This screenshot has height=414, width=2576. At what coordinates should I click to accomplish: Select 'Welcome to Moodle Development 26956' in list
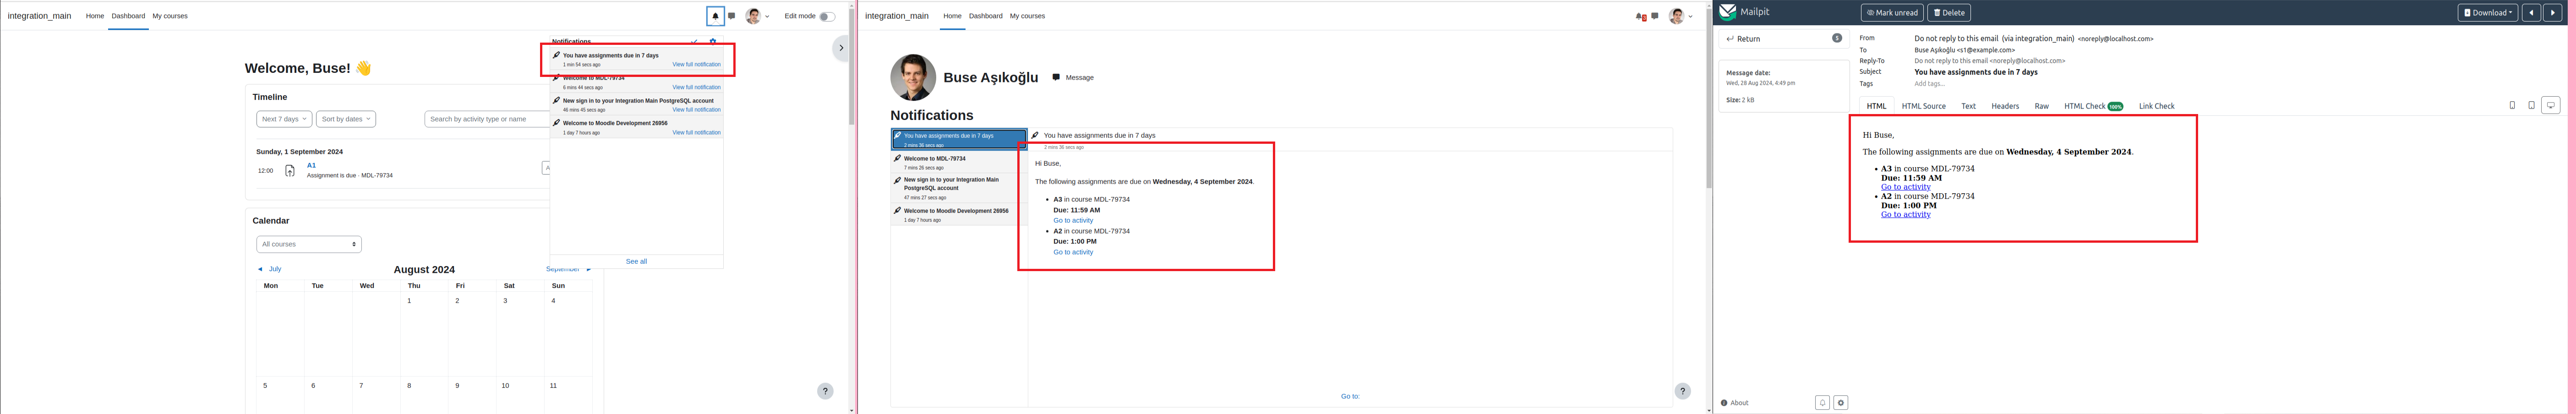tap(959, 215)
